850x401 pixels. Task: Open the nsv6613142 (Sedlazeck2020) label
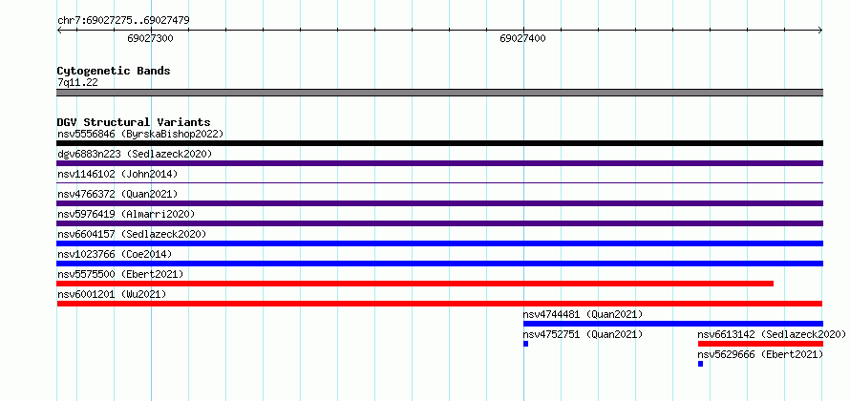[772, 334]
